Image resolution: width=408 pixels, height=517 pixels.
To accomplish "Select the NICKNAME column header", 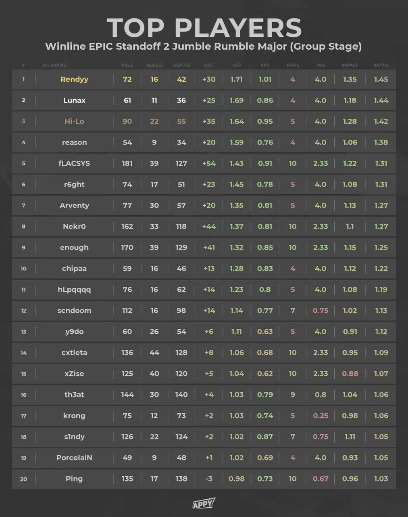I will point(54,65).
